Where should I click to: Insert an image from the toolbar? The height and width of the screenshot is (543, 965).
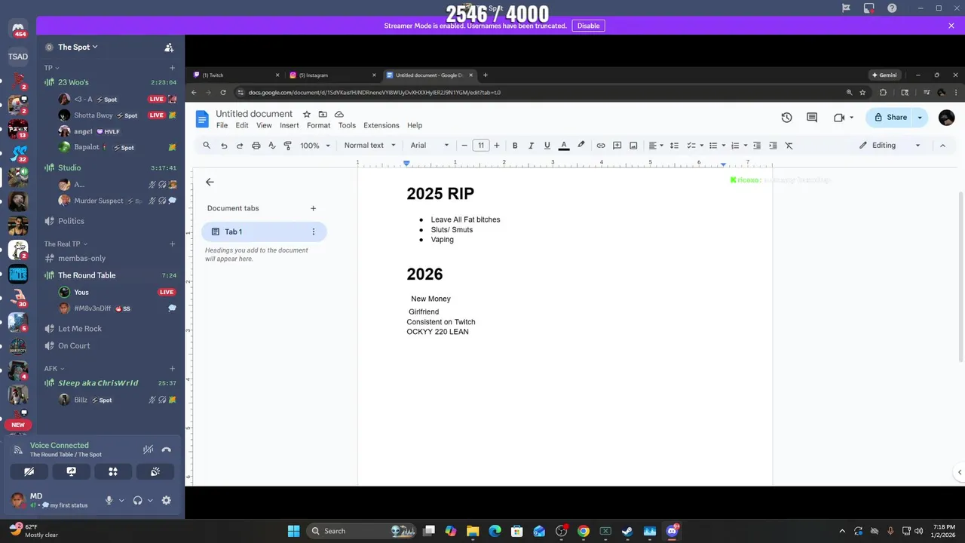[633, 146]
